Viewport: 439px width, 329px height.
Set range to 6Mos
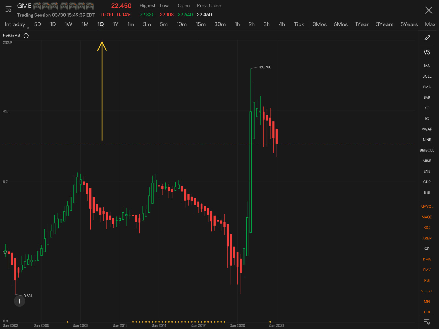pos(341,24)
